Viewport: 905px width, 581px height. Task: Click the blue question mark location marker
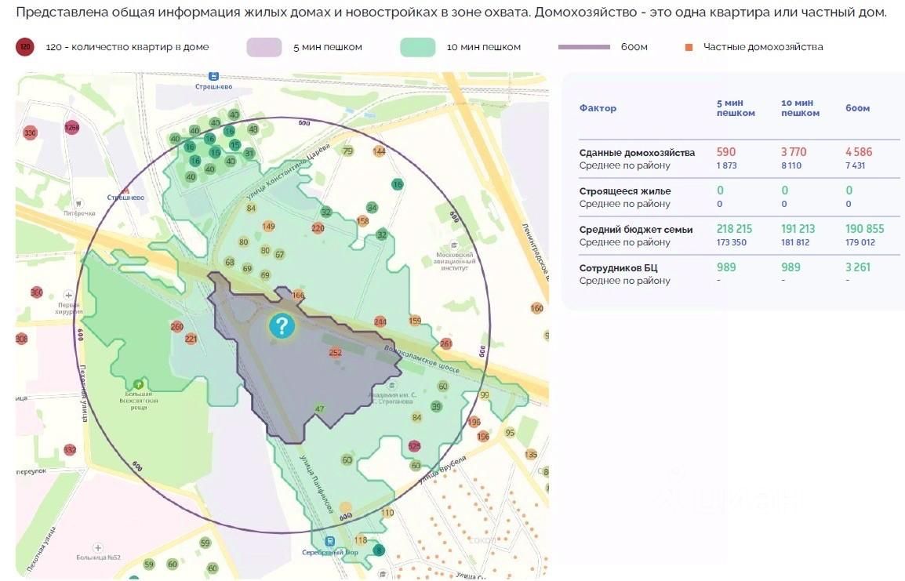coord(282,326)
